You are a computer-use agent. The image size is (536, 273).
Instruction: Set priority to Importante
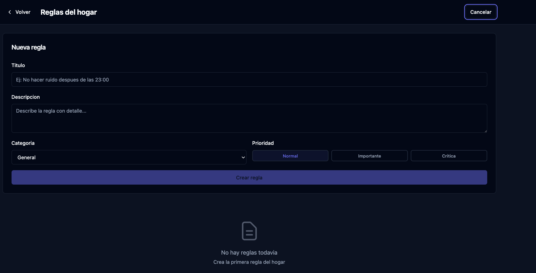(369, 156)
